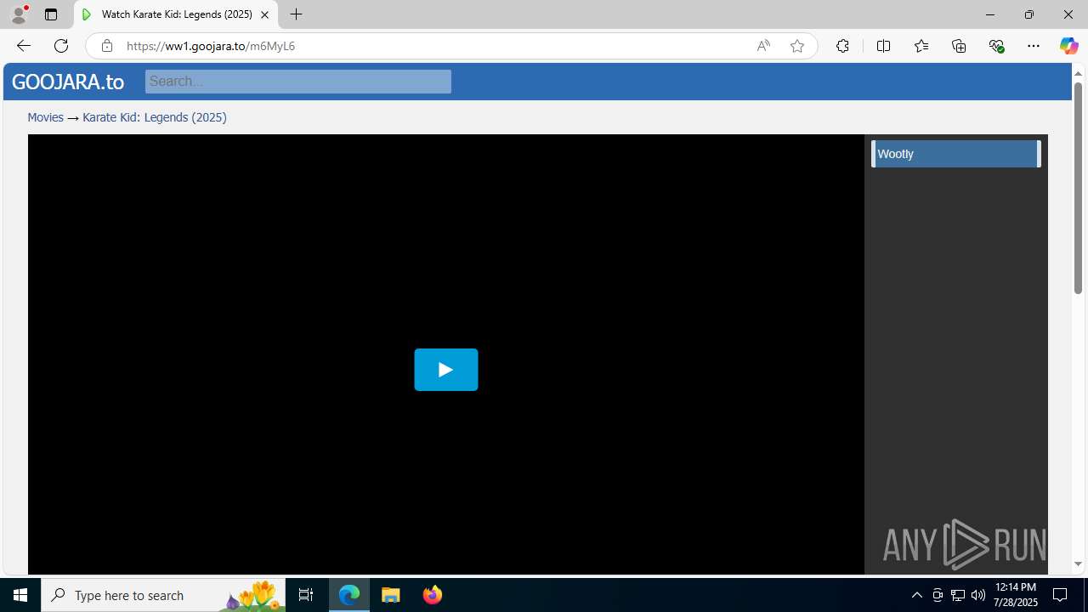Open the Movies breadcrumb link
Image resolution: width=1088 pixels, height=612 pixels.
point(45,117)
